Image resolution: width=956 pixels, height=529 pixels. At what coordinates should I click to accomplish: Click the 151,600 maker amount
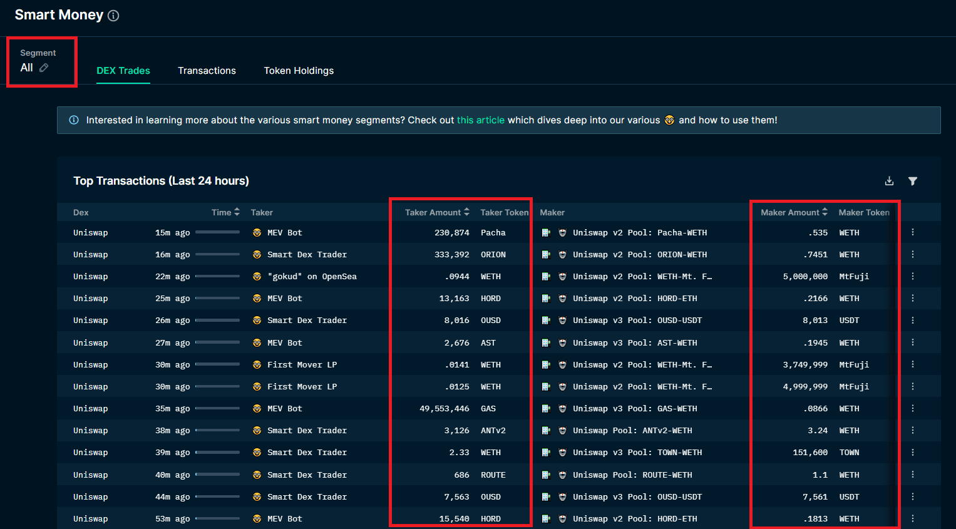point(810,452)
